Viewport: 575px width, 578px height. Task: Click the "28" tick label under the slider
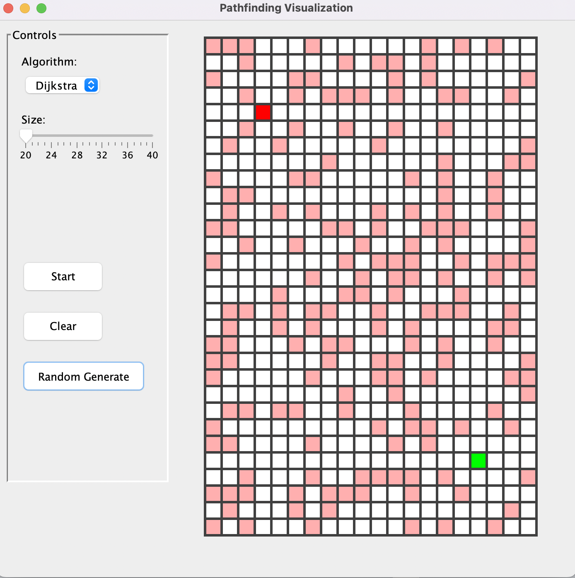click(77, 155)
